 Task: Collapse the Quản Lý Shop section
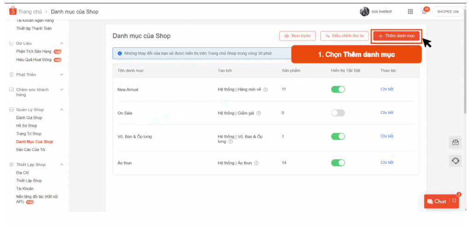tap(62, 110)
